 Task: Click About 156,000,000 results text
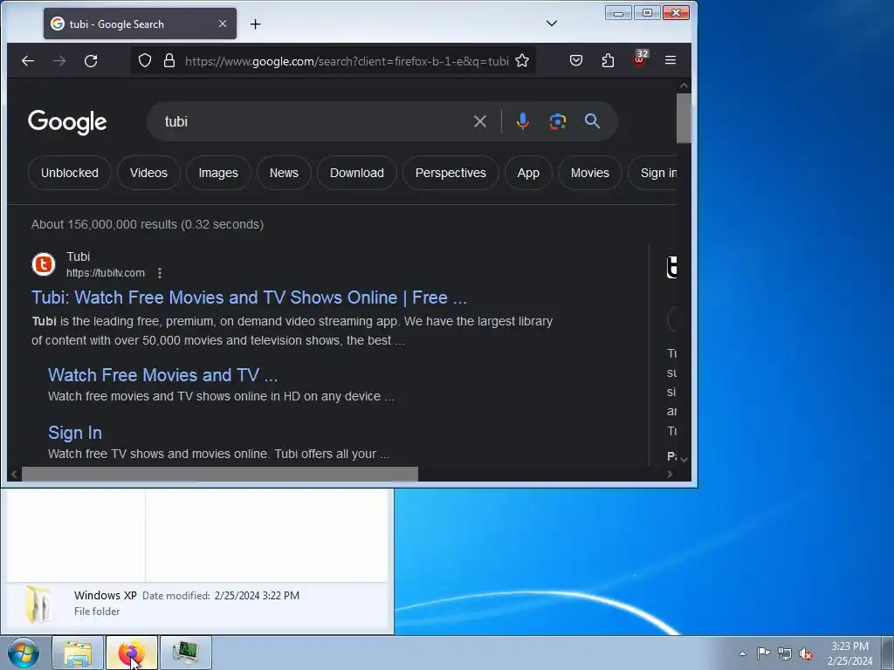(x=147, y=224)
